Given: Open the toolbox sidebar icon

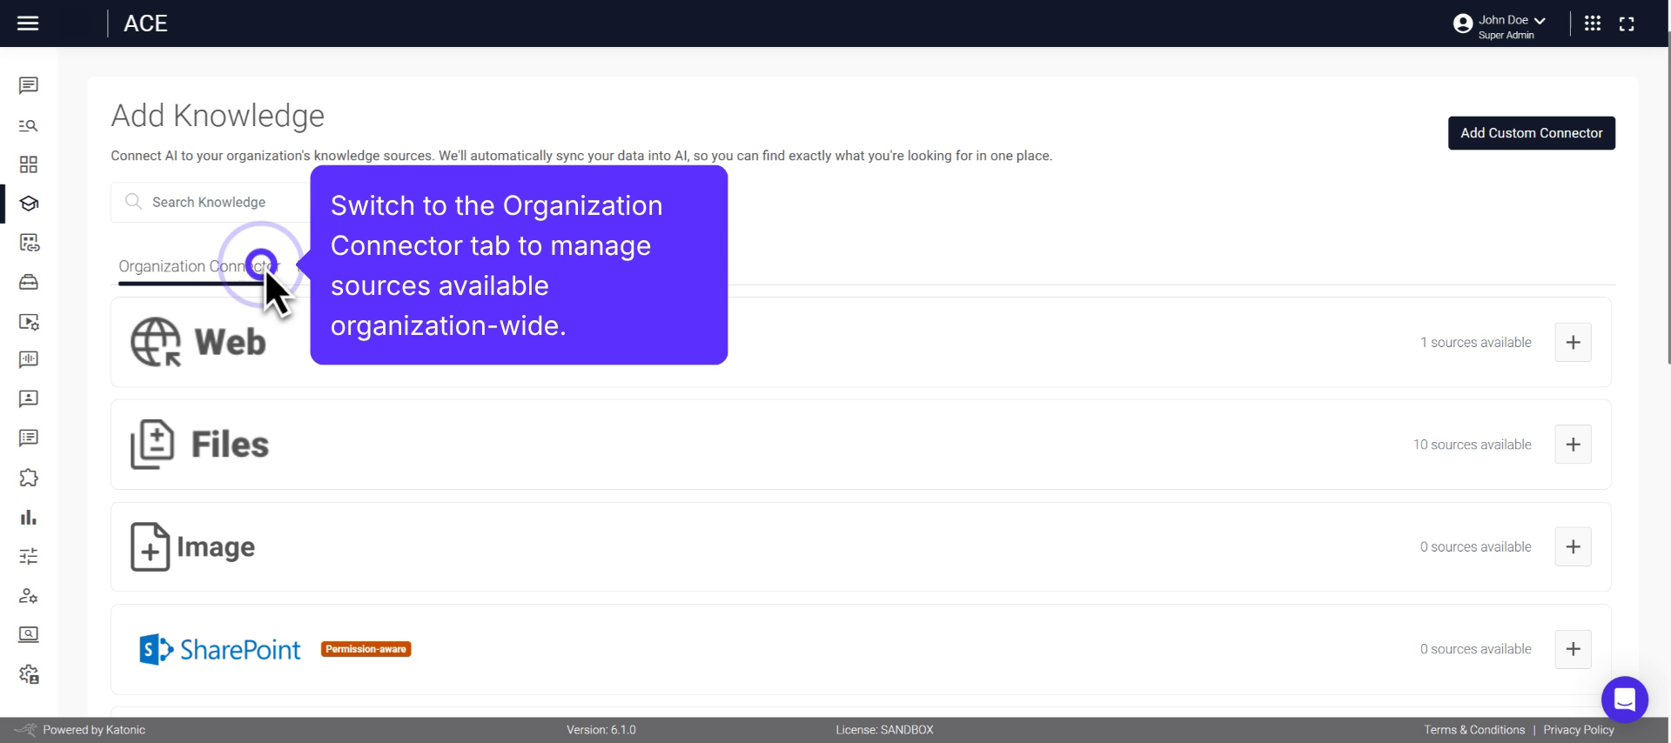Looking at the screenshot, I should (x=29, y=282).
